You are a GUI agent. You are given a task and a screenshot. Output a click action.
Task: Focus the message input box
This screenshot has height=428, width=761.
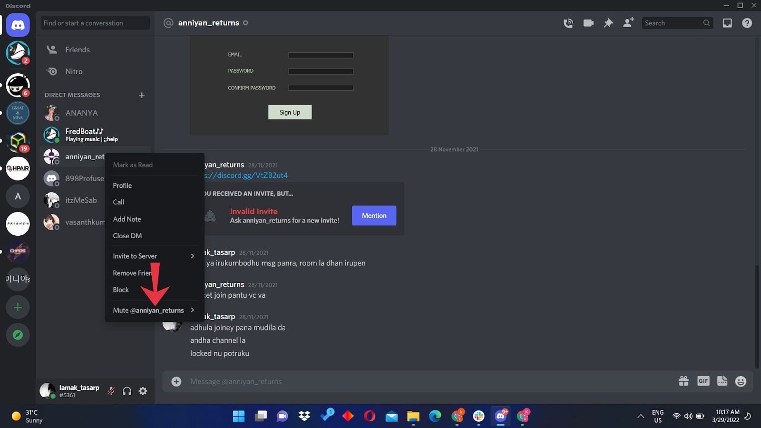tap(428, 381)
